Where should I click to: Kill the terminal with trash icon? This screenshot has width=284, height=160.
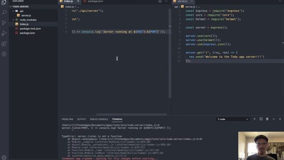[267, 119]
